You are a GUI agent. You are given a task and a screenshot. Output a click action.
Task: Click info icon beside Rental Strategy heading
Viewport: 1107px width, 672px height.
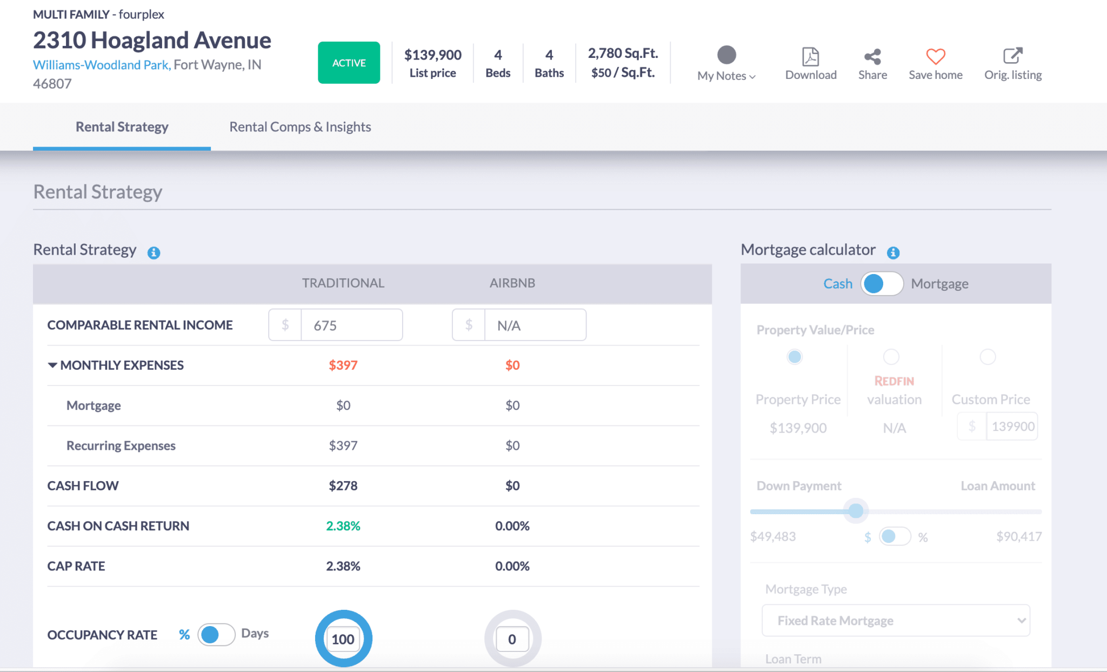point(154,252)
